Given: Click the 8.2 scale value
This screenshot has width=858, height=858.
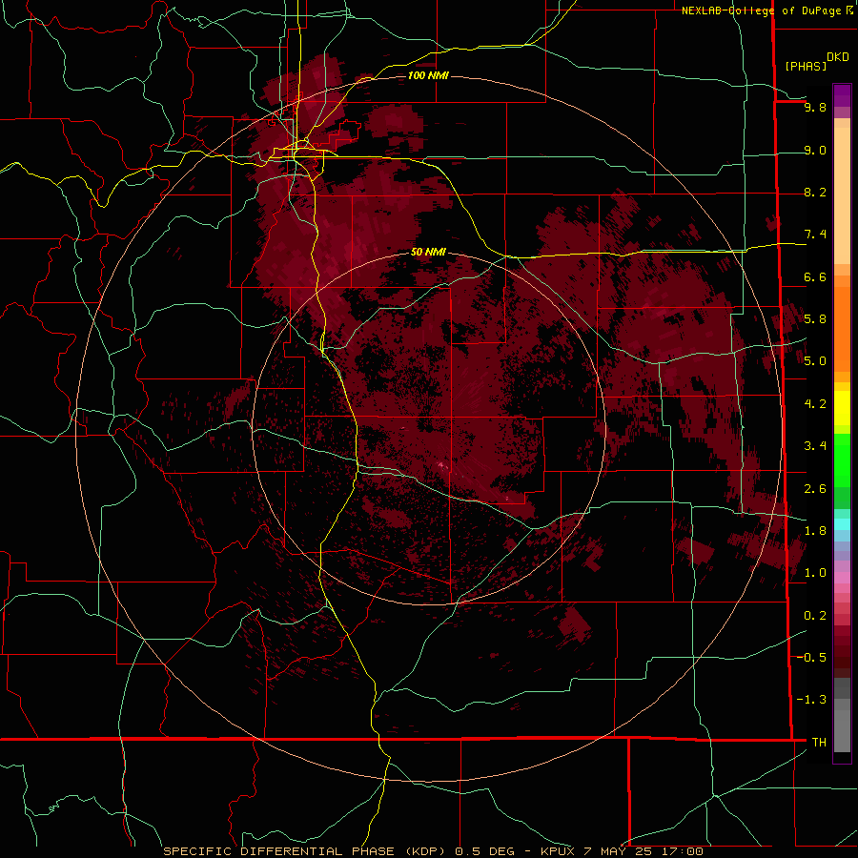Looking at the screenshot, I should (x=815, y=193).
